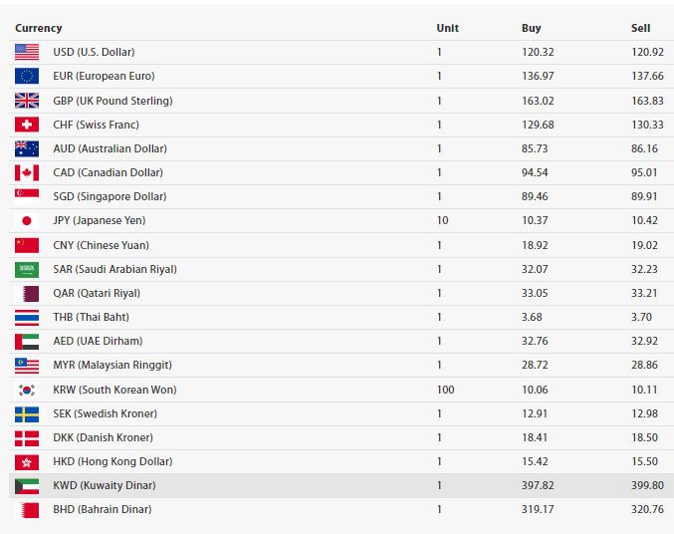Viewport: 674px width, 534px height.
Task: Select the Kuwait flag icon
Action: point(27,486)
